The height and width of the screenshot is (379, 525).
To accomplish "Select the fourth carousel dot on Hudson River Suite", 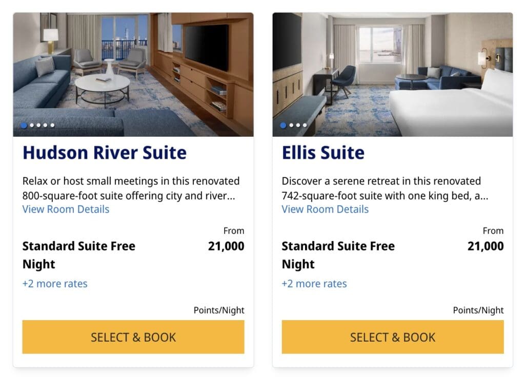I will tap(45, 125).
